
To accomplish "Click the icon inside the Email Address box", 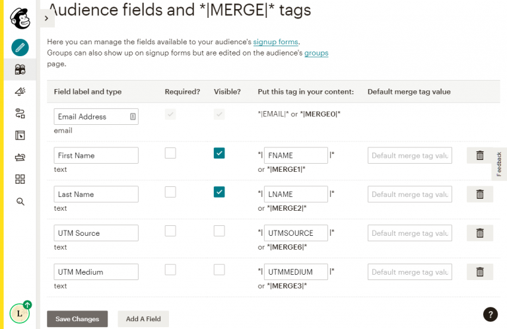I will click(133, 117).
